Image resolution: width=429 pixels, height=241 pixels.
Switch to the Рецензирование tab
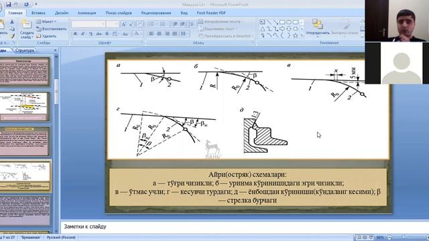coord(156,13)
